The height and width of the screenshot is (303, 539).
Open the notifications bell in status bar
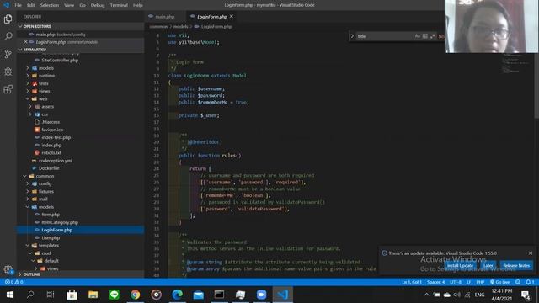pos(530,282)
